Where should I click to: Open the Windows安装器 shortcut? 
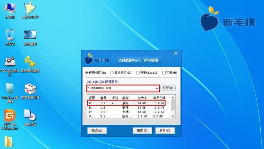click(x=10, y=93)
